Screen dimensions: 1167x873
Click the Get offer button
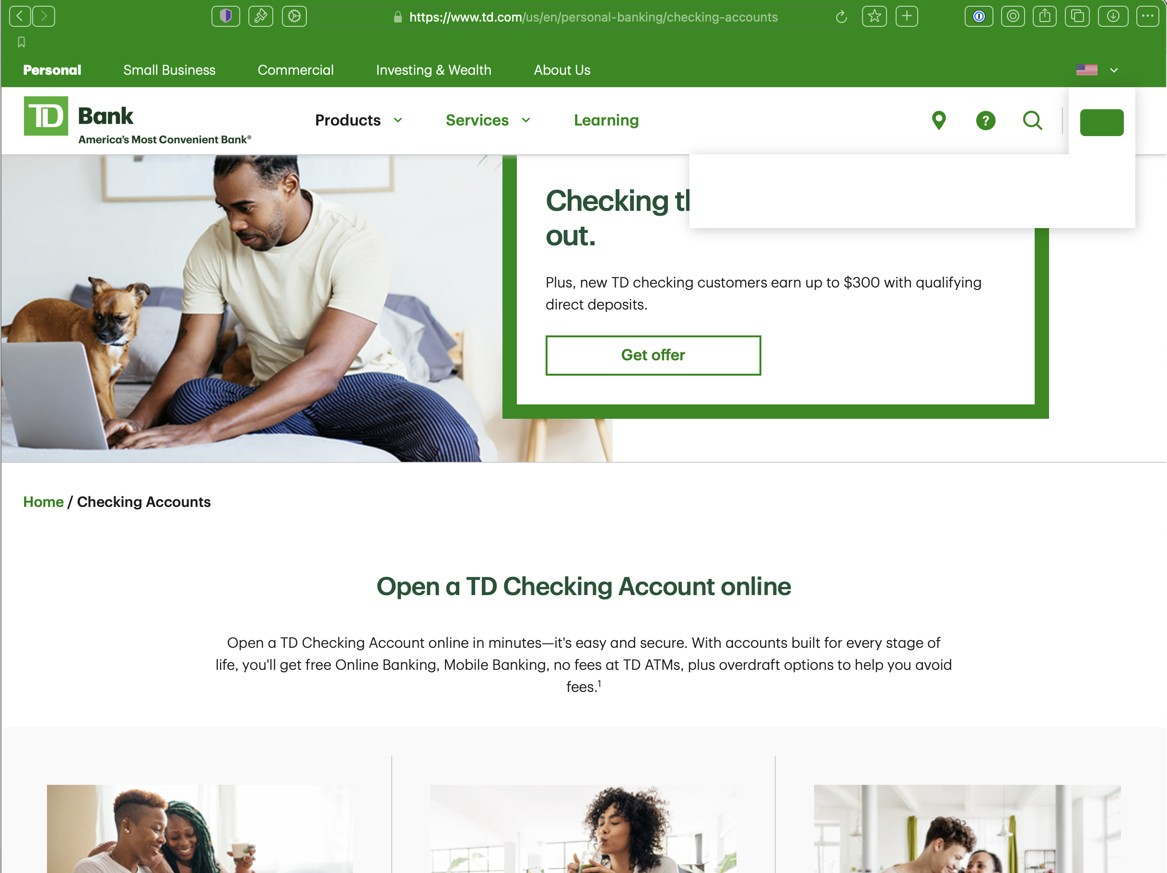pyautogui.click(x=653, y=356)
